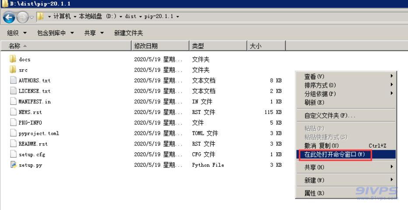This screenshot has width=408, height=210.
Task: Select the setup.cfg file name
Action: [32, 155]
